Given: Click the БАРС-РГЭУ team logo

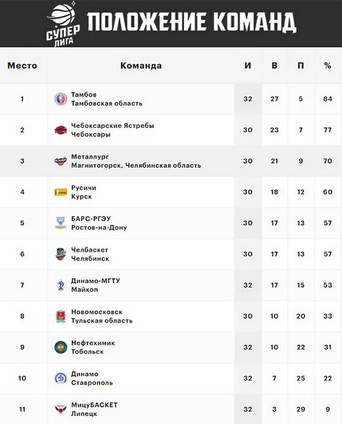Looking at the screenshot, I should pos(60,223).
